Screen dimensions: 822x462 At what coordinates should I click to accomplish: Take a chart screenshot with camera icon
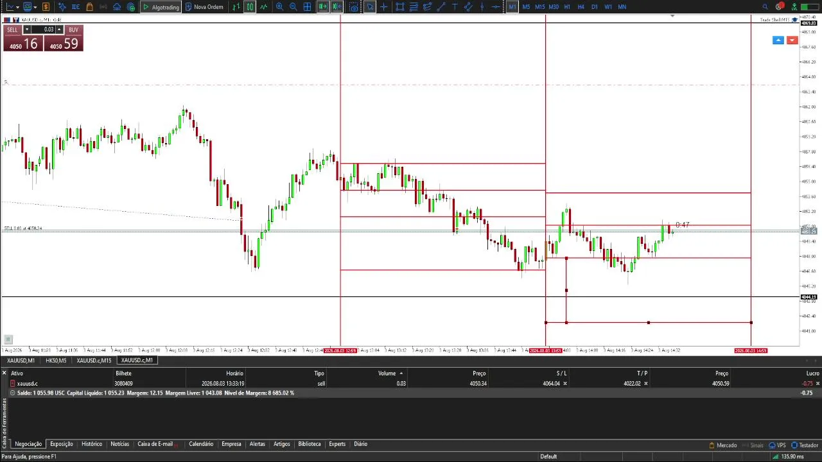coord(354,6)
